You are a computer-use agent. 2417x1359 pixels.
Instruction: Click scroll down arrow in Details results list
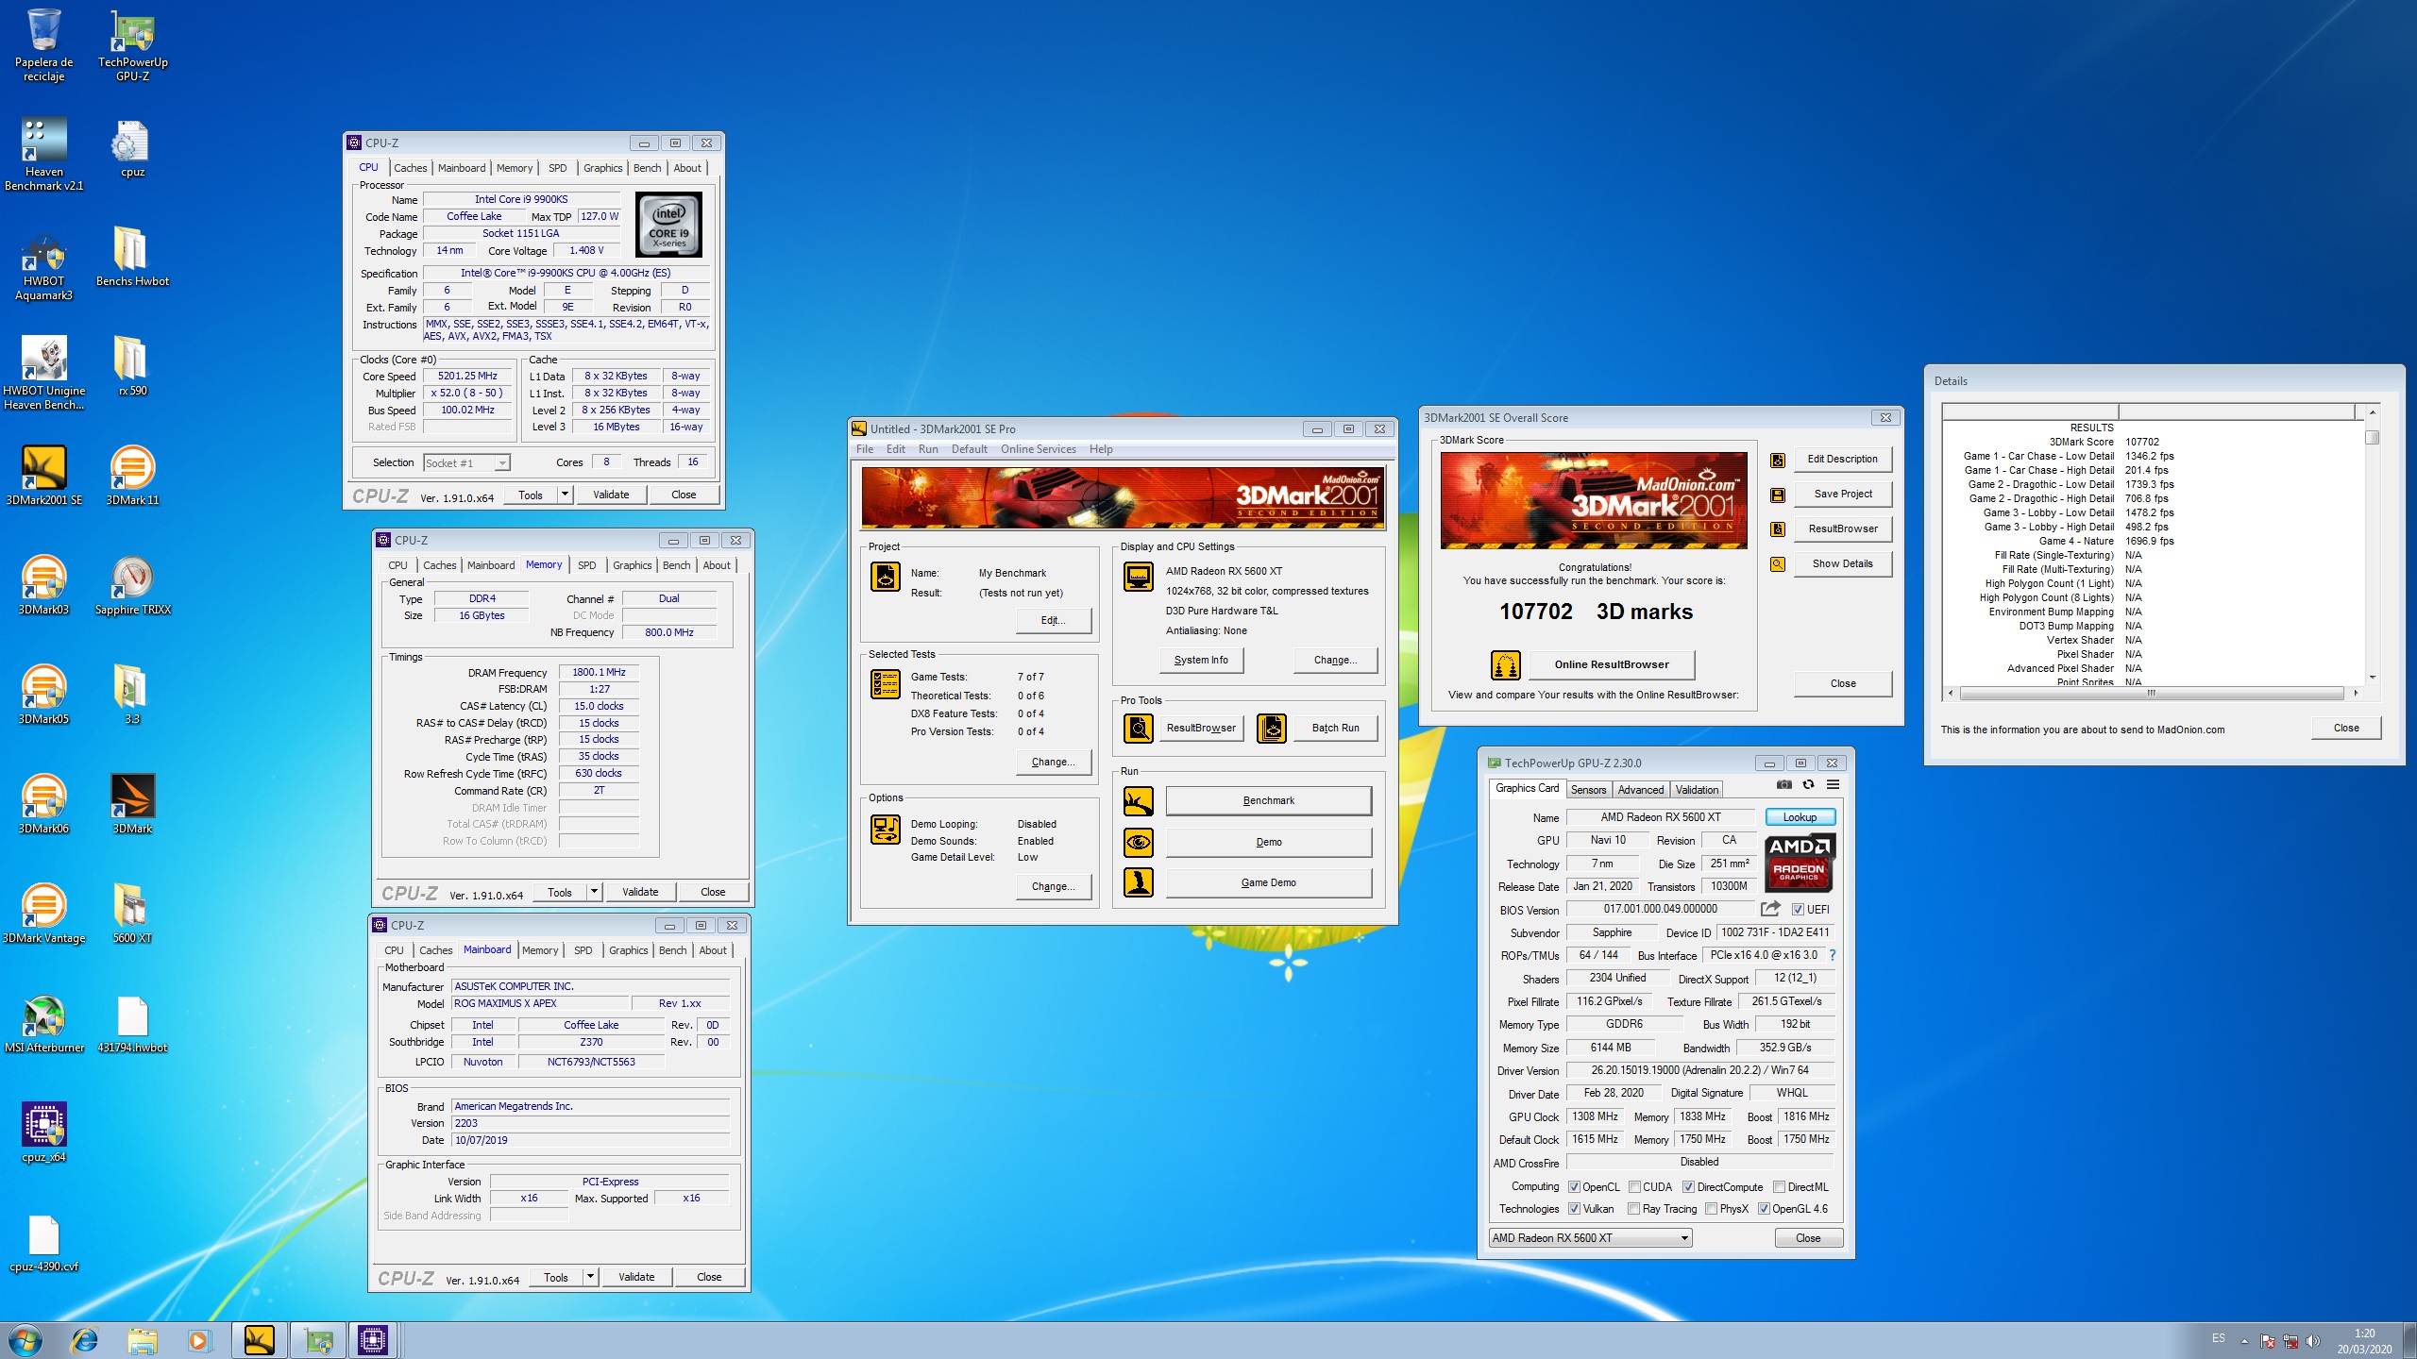[x=2372, y=678]
